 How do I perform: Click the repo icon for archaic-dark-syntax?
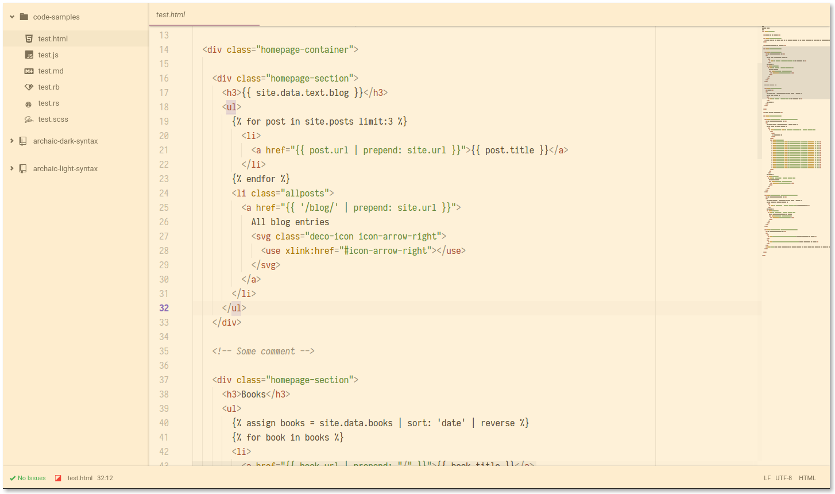(23, 141)
